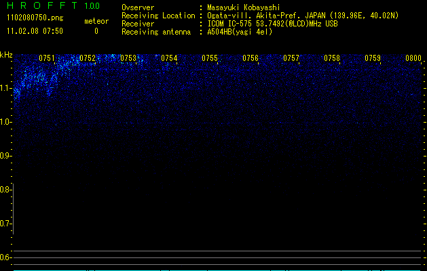Screen dimensions: 427x271
Task: Click the 0.8 kHz axis label
Action: point(6,190)
